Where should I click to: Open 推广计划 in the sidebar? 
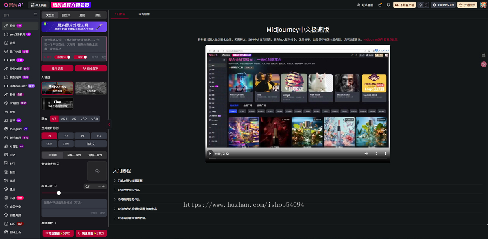click(20, 52)
